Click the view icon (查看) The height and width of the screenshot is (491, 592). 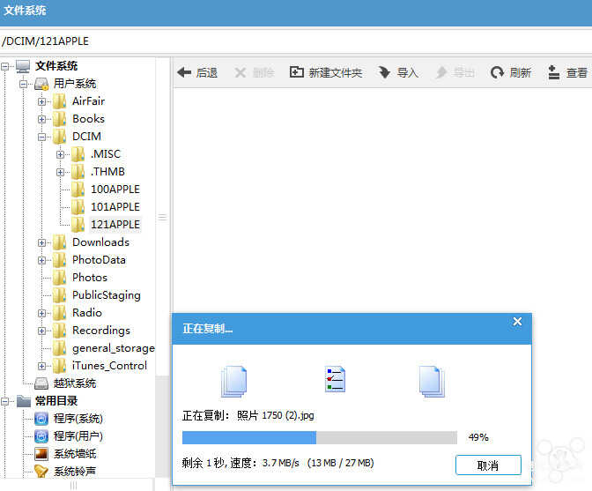point(553,72)
